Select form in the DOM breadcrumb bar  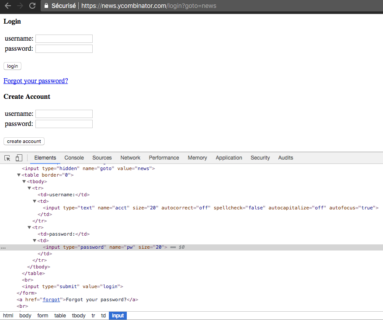[x=42, y=315]
